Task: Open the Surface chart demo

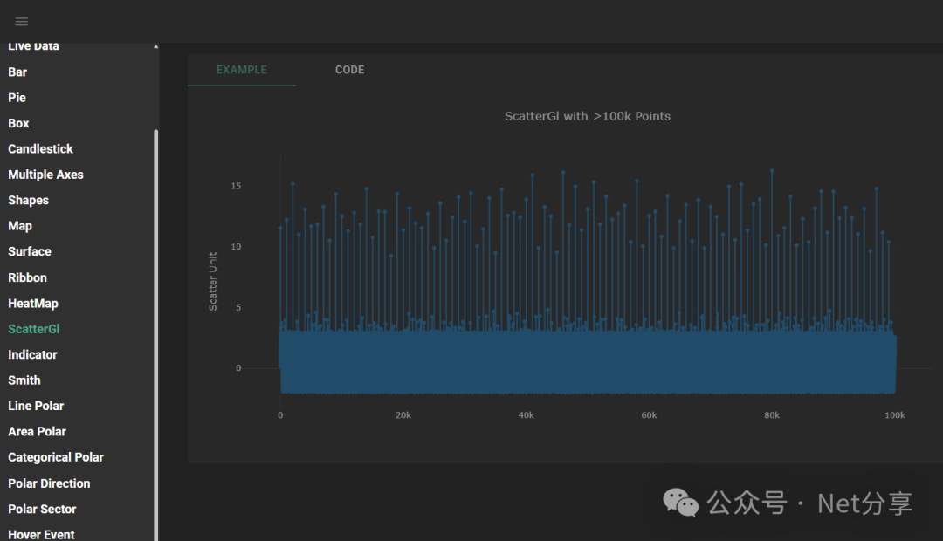Action: click(x=29, y=251)
